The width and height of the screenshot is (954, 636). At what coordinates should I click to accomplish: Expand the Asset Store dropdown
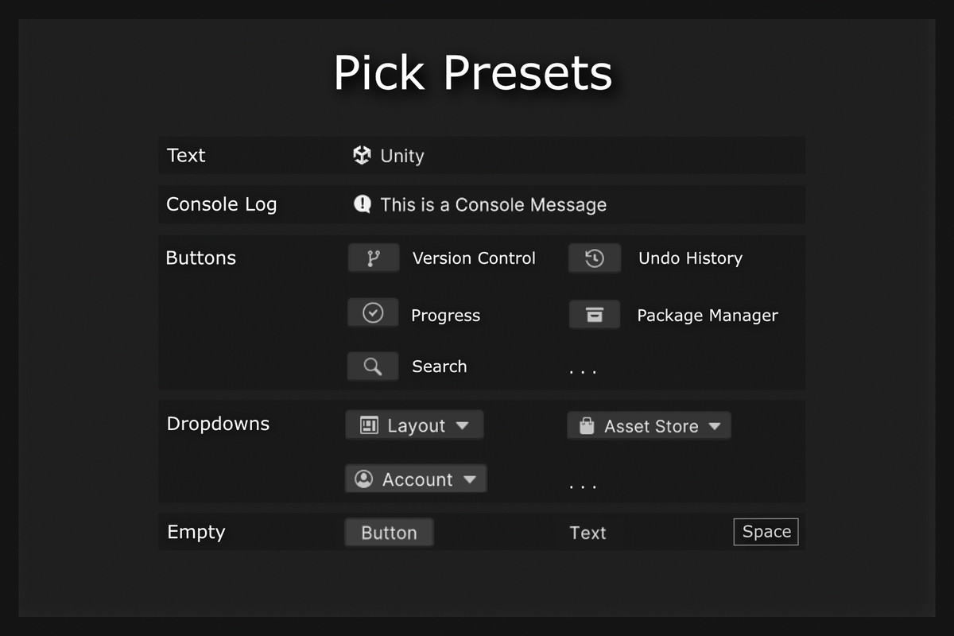(649, 425)
